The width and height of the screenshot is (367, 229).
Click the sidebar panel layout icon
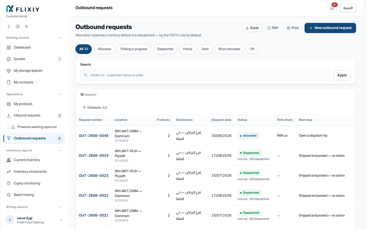click(x=18, y=26)
